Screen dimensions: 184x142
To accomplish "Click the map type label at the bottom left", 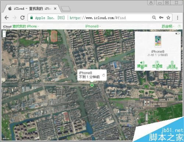I will [x=6, y=138].
